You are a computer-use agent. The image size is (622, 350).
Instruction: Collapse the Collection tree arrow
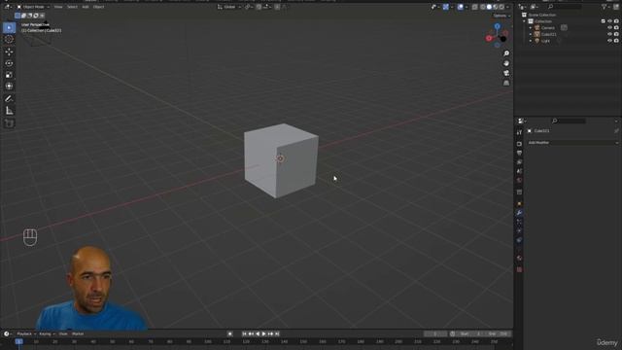coord(525,21)
